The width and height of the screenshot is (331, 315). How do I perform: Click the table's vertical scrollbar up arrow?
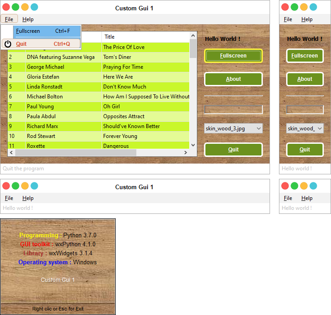click(x=193, y=35)
